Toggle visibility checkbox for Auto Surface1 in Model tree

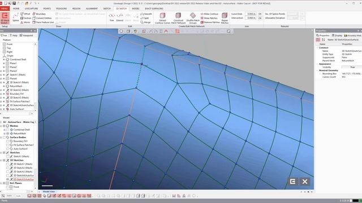(x=7, y=149)
